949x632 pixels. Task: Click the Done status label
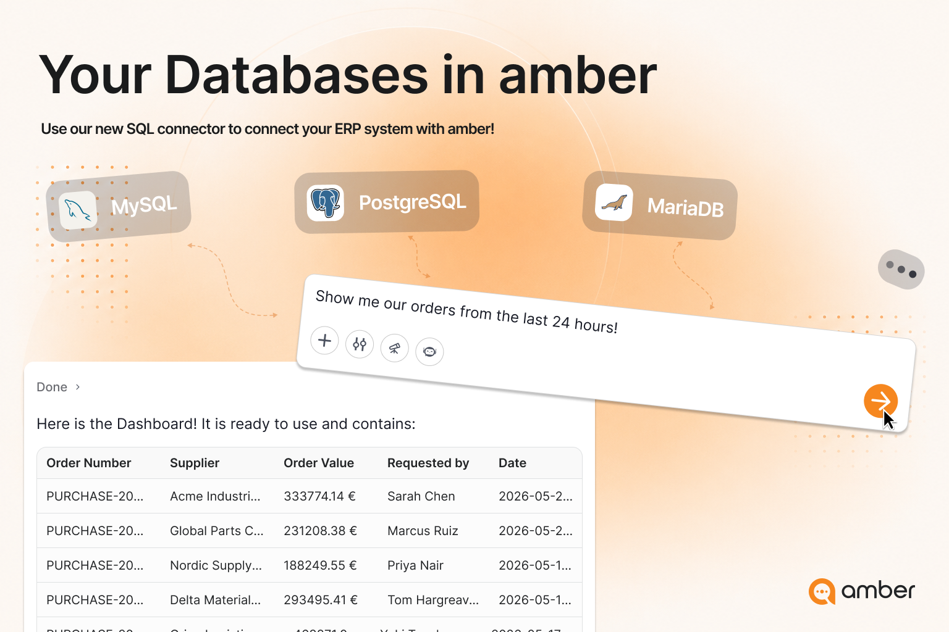click(x=52, y=387)
